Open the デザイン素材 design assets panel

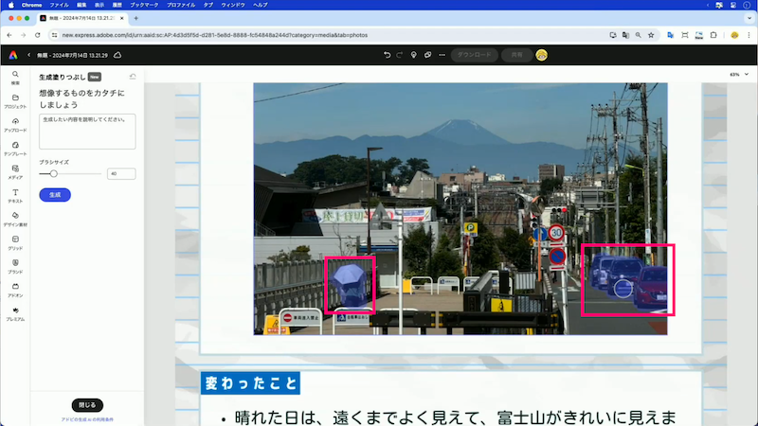(x=15, y=220)
